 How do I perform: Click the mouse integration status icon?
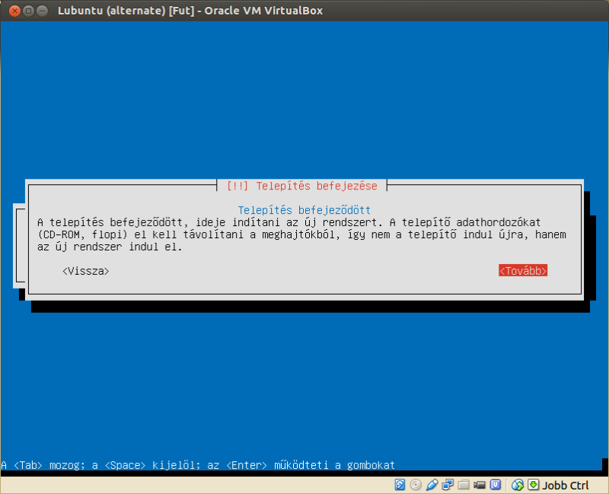[518, 485]
